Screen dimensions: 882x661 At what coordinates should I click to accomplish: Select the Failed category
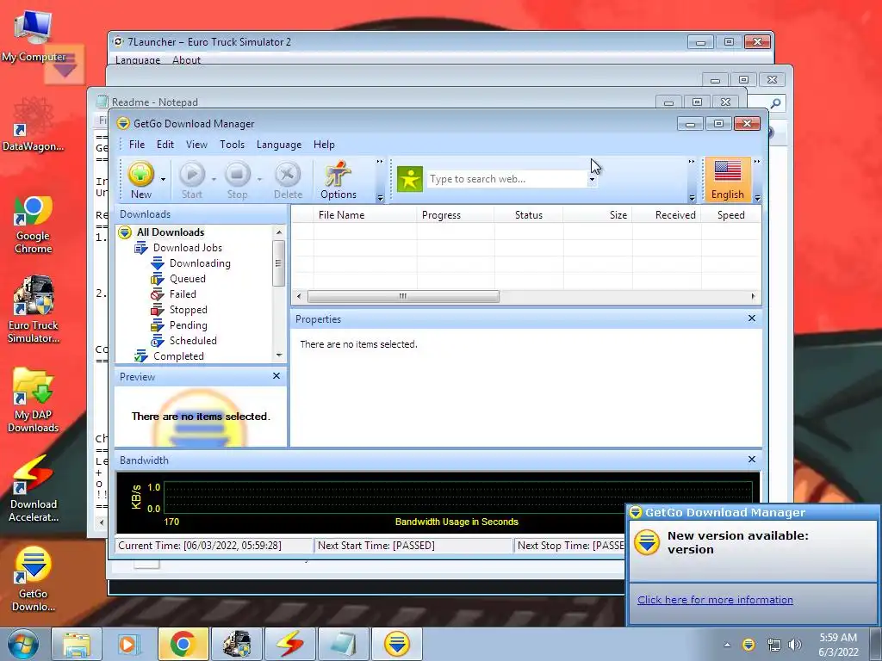(x=183, y=294)
